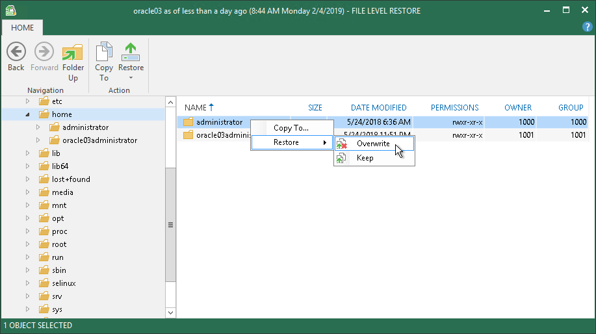
Task: Open the Help question mark icon
Action: (588, 27)
